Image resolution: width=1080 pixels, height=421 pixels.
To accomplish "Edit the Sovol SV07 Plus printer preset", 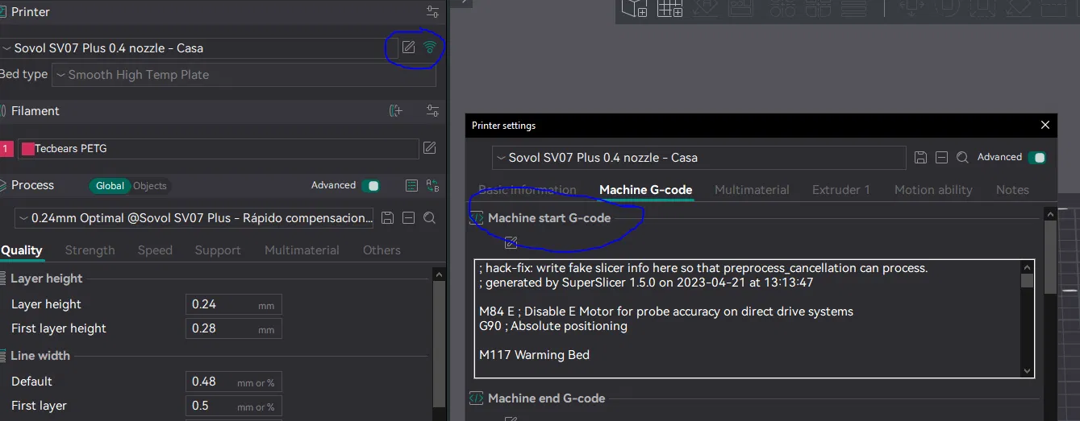I will click(409, 47).
